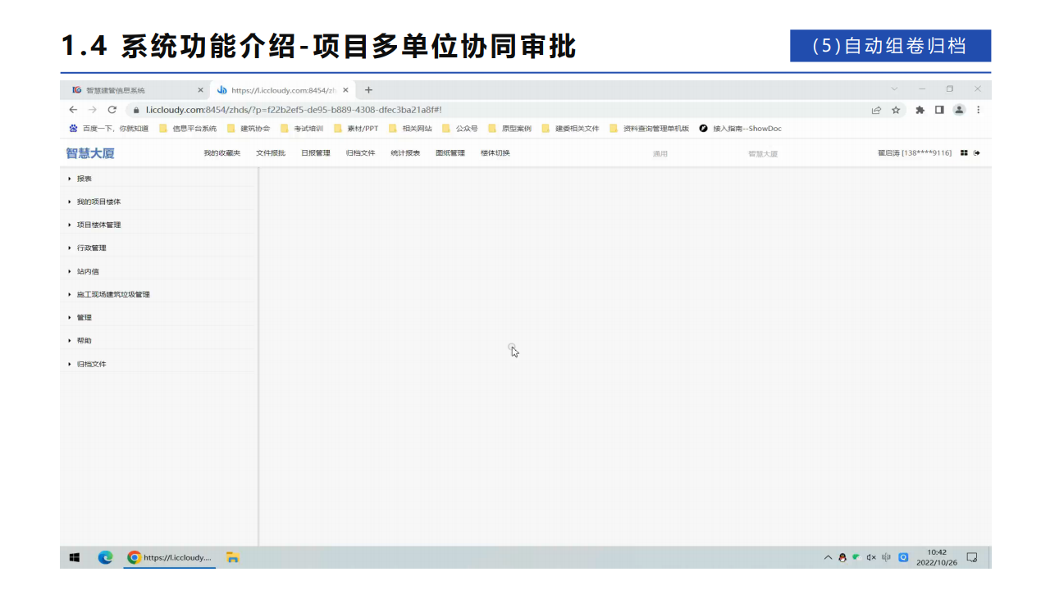
Task: Open the 资料查询管理单机版 bookmark folder
Action: click(x=650, y=129)
